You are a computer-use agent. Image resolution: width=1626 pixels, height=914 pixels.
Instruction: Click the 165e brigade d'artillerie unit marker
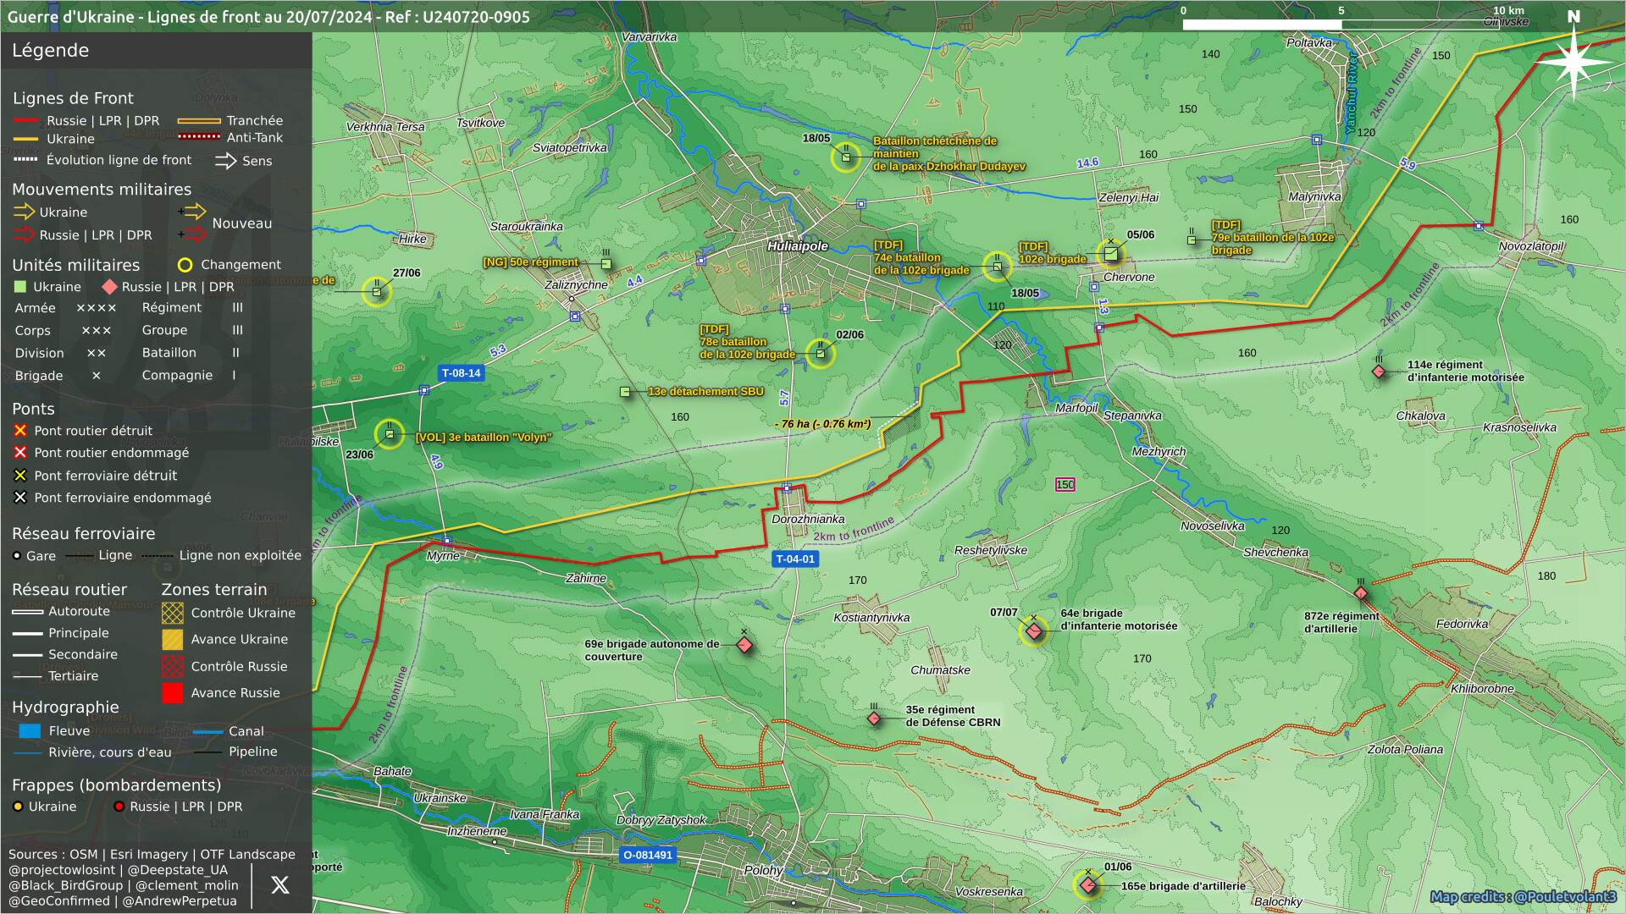[1088, 885]
